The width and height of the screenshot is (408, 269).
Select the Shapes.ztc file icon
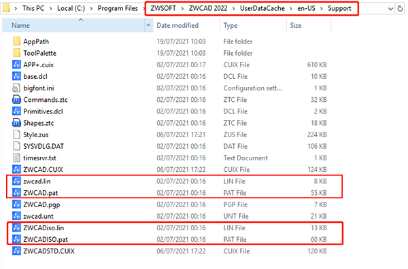16,123
